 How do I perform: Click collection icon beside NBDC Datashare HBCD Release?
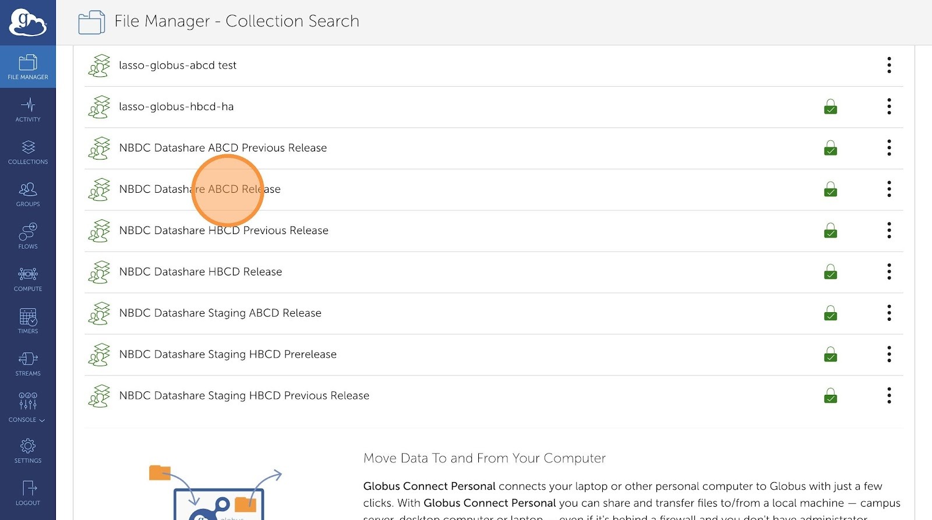(99, 272)
